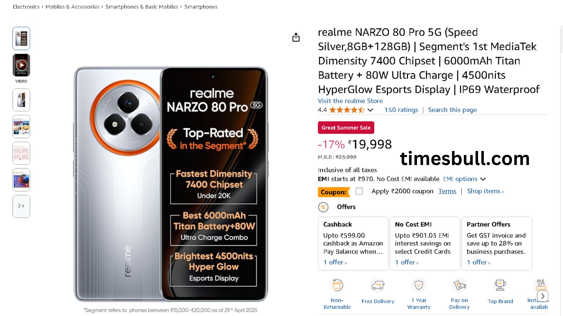Viewport: 563px width, 316px height.
Task: Open the 150 ratings link
Action: (x=401, y=110)
